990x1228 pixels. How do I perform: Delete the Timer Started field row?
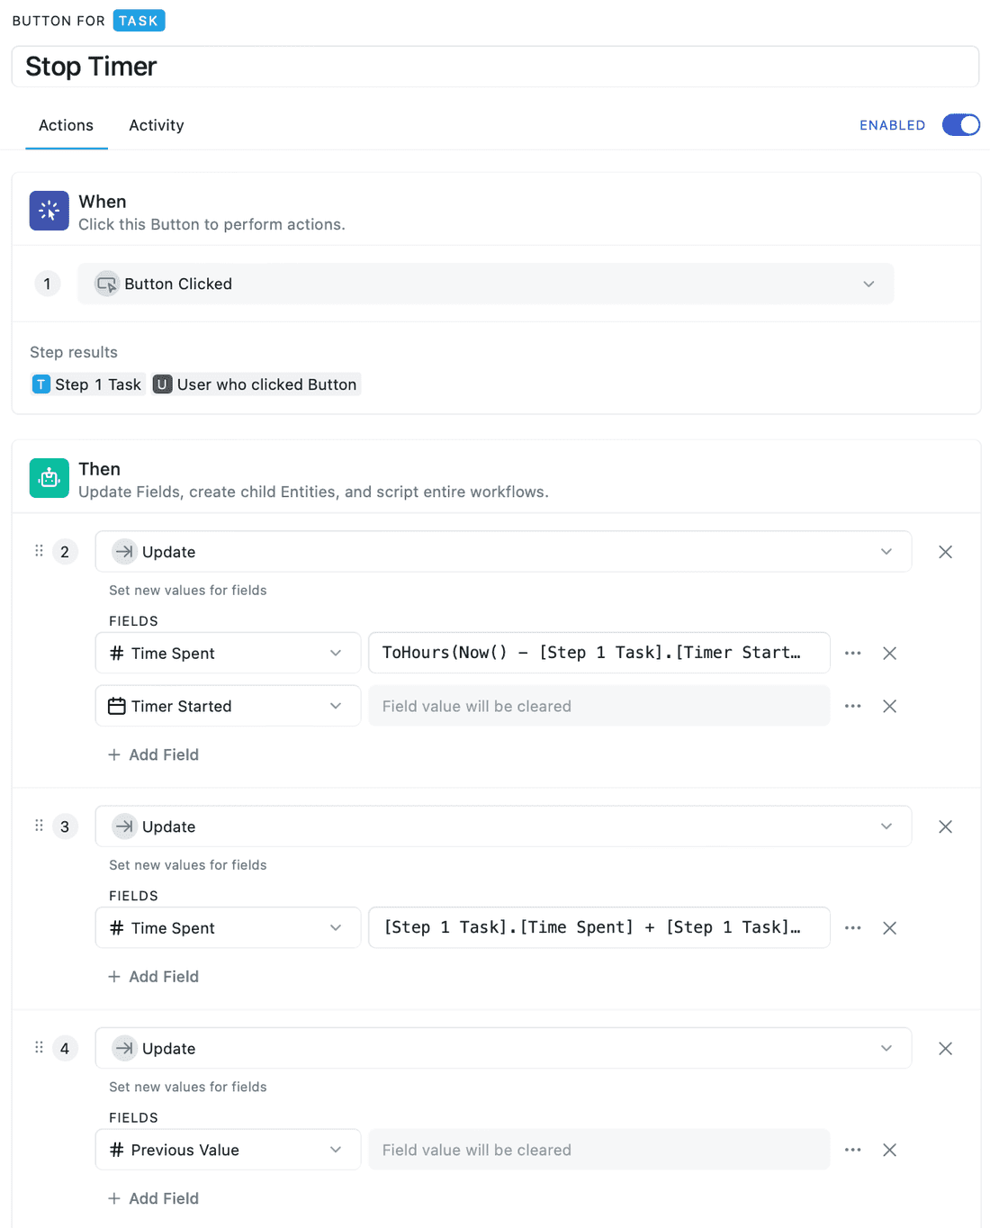tap(889, 706)
